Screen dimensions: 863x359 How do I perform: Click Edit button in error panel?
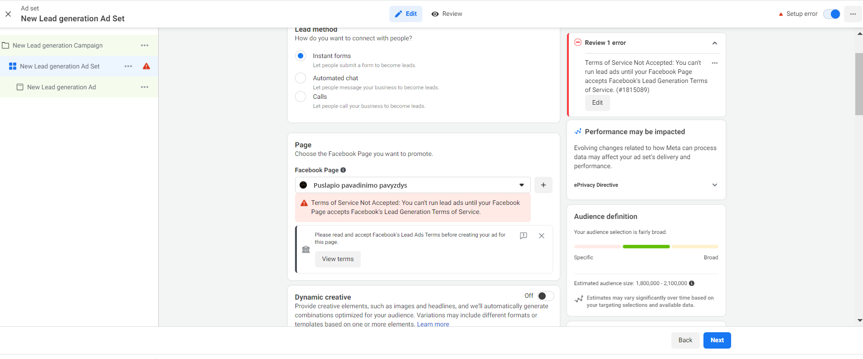597,103
